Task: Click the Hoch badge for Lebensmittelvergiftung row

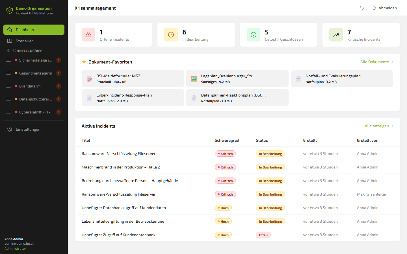Action: (x=223, y=221)
